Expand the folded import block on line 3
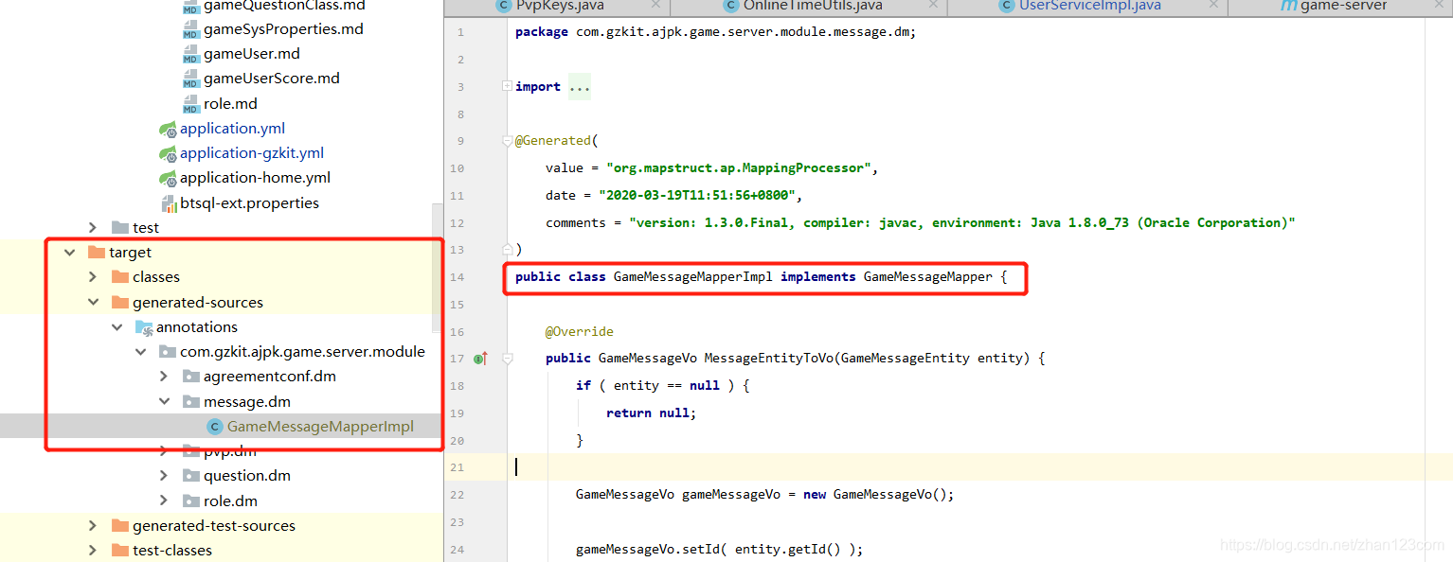Viewport: 1453px width, 562px height. pyautogui.click(x=507, y=86)
